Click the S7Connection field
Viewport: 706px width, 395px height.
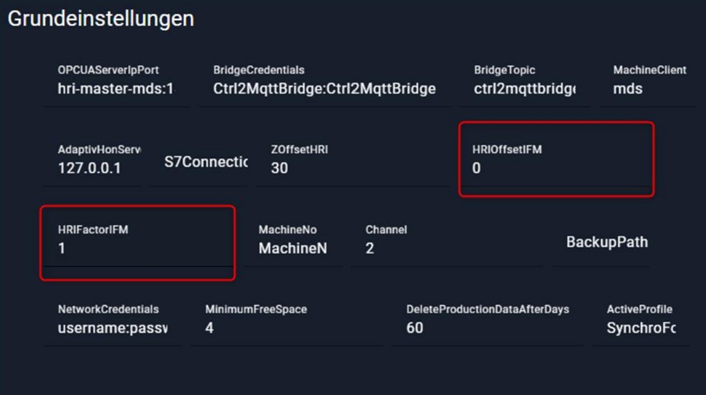tap(206, 162)
